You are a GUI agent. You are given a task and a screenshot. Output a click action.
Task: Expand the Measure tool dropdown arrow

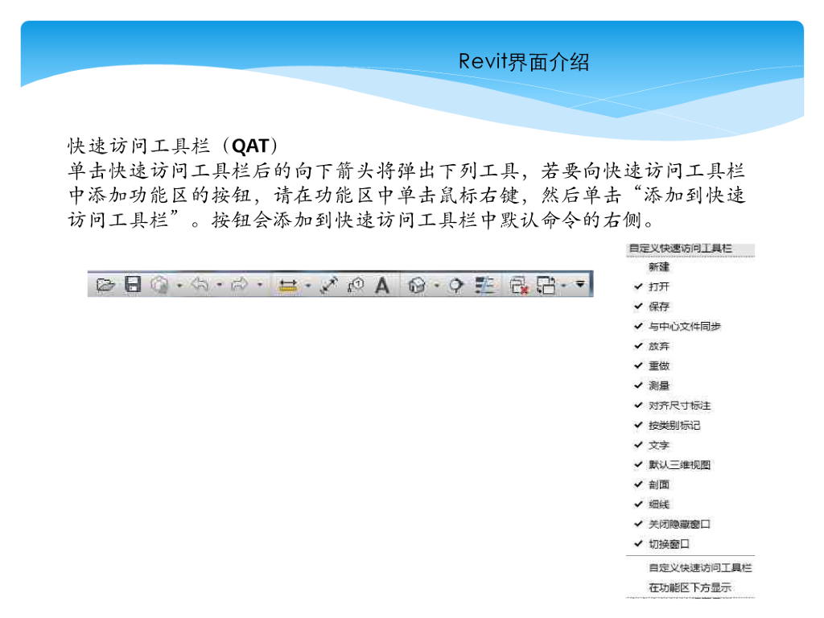(x=308, y=286)
